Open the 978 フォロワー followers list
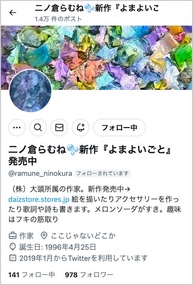 89,275
